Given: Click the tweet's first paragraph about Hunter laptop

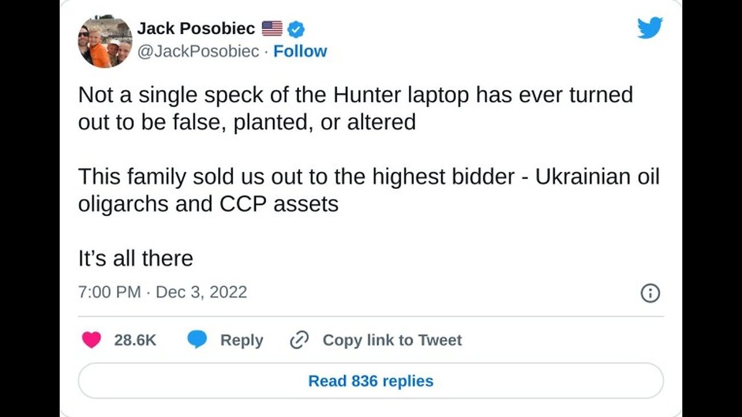Looking at the screenshot, I should tap(355, 108).
